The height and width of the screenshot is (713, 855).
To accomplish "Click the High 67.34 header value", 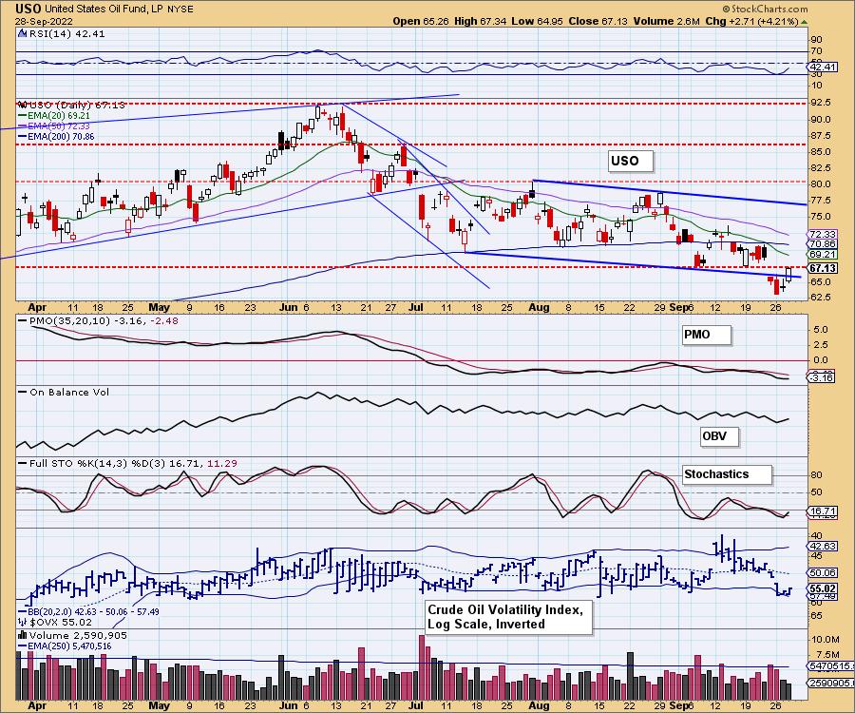I will [x=480, y=21].
